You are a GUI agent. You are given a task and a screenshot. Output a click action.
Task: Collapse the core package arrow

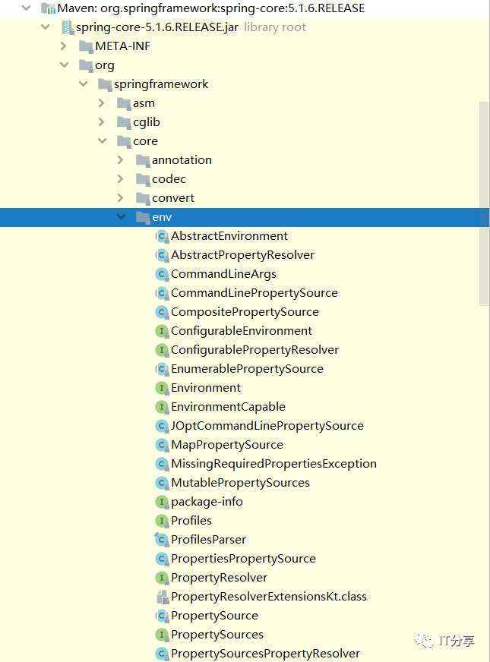(x=103, y=141)
